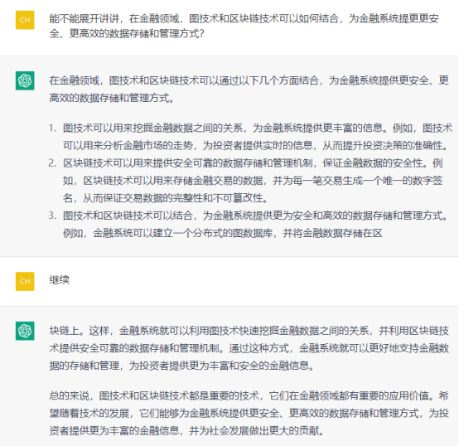Click the line starting 例如，金融系统可以建立一个分布式
Screen dimensions: 459x446
coord(223,234)
